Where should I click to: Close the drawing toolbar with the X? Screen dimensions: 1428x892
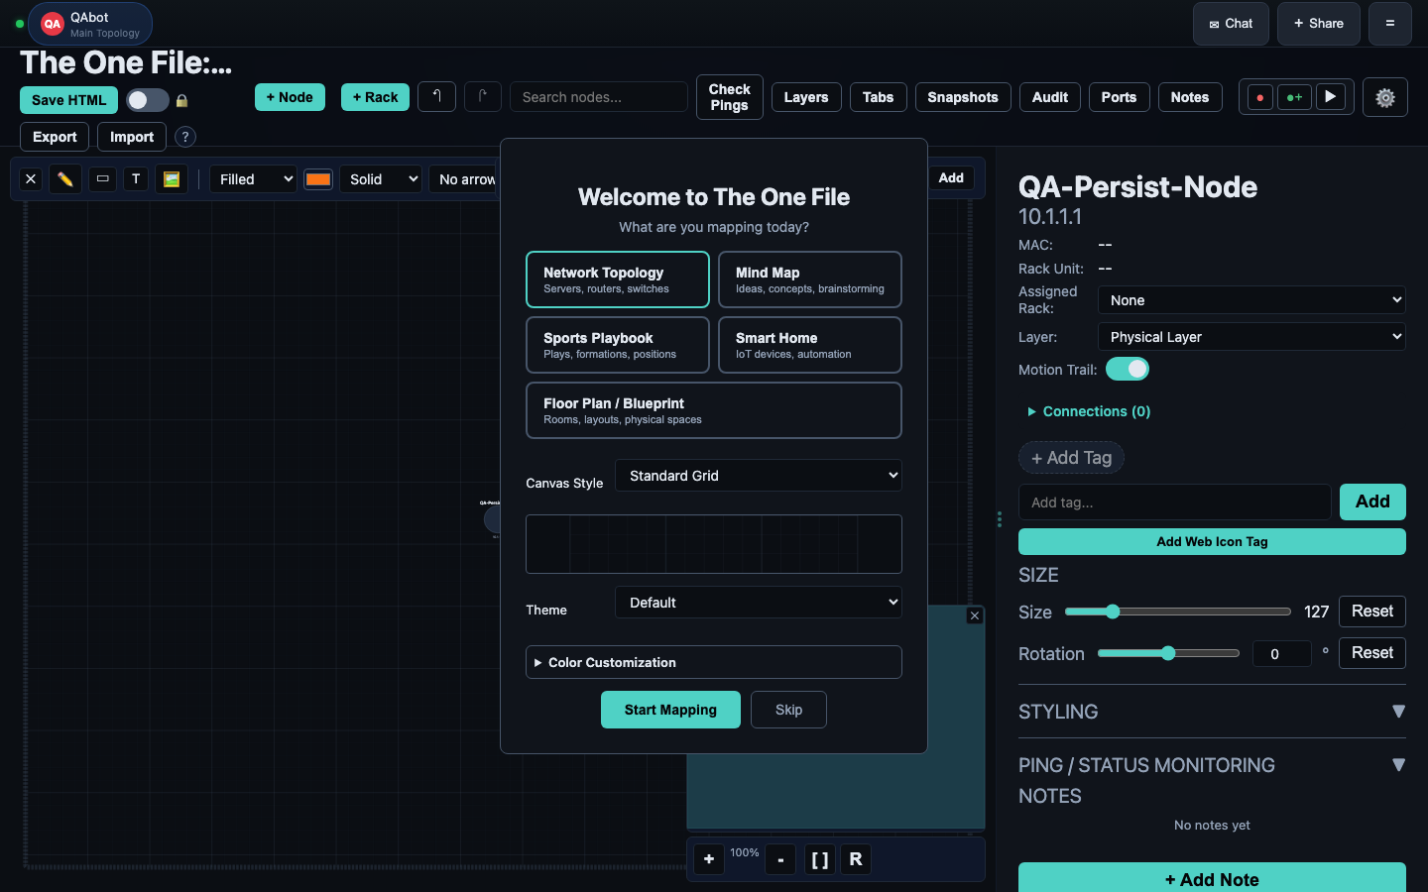(31, 179)
